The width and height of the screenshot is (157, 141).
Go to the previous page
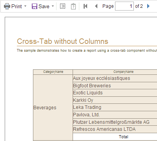pos(96,6)
